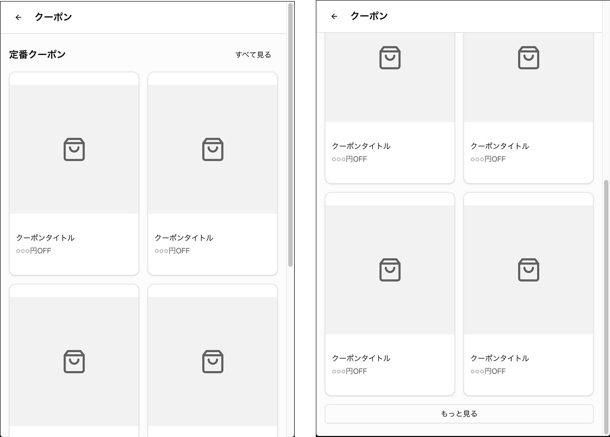Image resolution: width=610 pixels, height=437 pixels.
Task: Click ○○○円OFF in left screen's first card
Action: (x=33, y=251)
